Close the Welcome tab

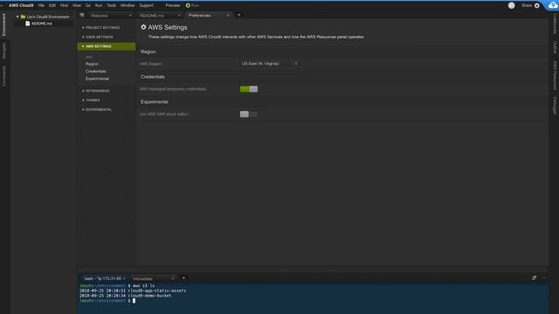[x=130, y=16]
